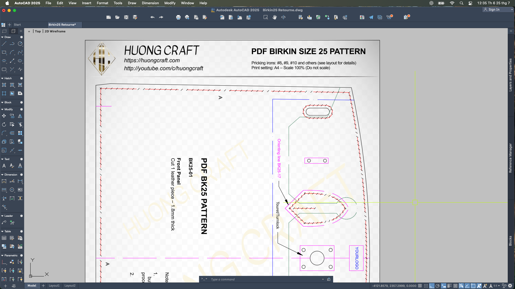
Task: Click the Sign In button
Action: pos(494,10)
